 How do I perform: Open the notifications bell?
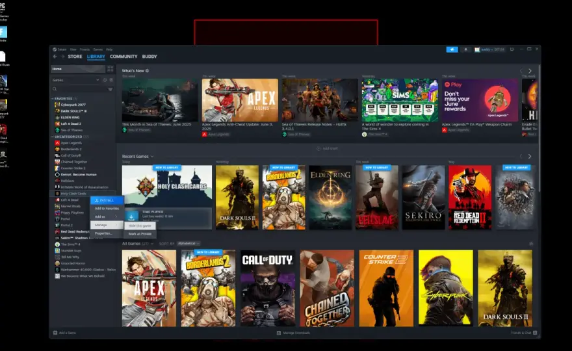pos(465,49)
